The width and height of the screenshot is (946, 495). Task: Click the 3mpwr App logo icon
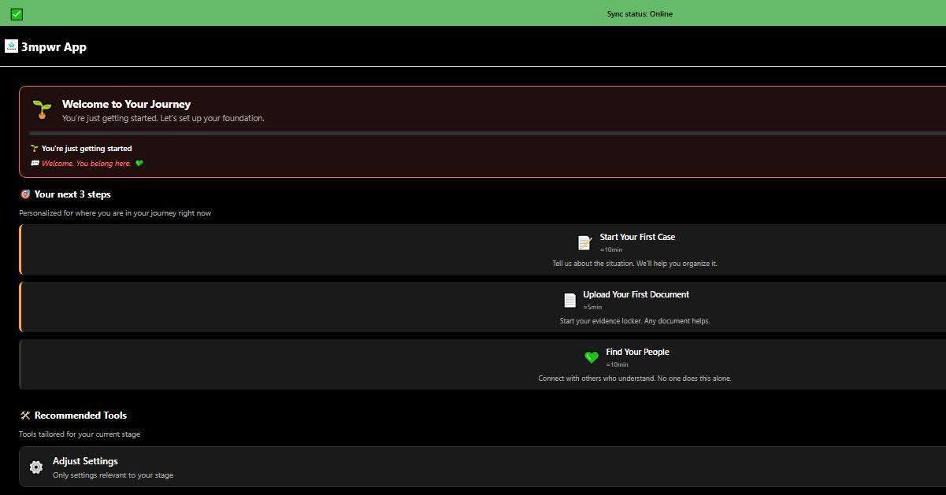[11, 46]
